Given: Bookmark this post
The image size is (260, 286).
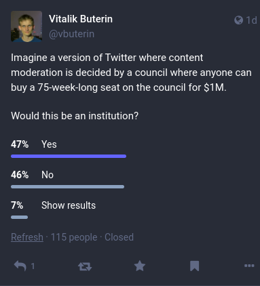Looking at the screenshot, I should click(195, 266).
